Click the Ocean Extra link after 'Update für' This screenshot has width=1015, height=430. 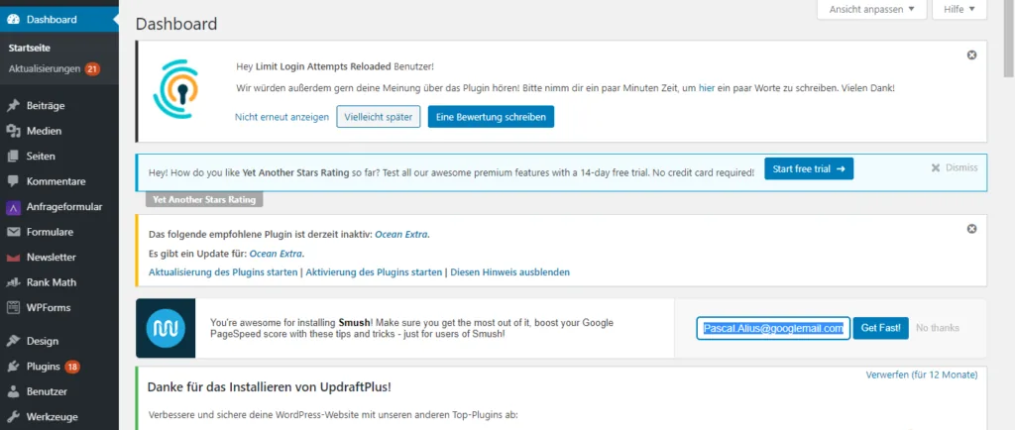tap(276, 254)
